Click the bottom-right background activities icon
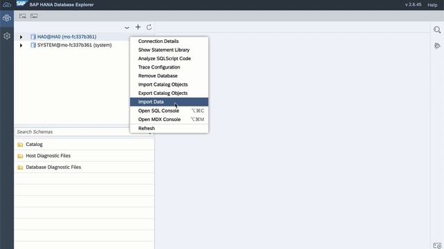444x249 pixels. pos(437,246)
